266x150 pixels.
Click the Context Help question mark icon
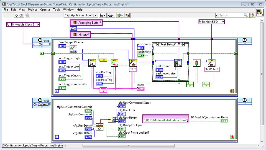253,15
